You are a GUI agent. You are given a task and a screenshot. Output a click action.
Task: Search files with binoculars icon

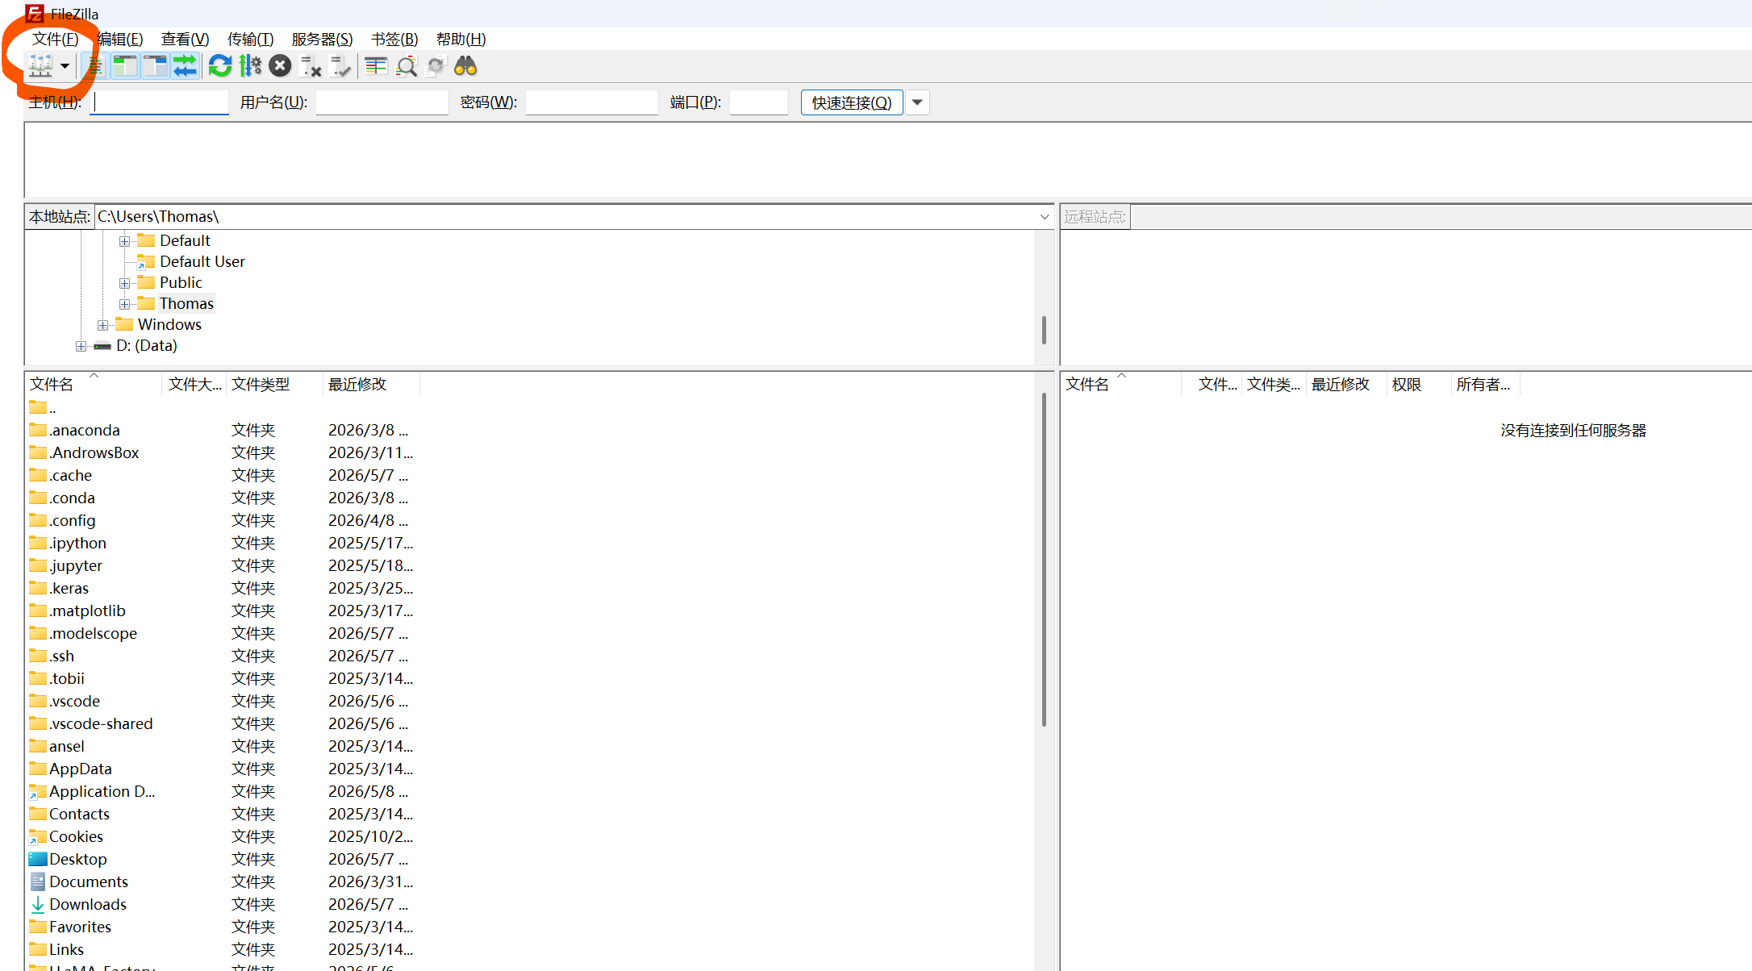(x=466, y=66)
